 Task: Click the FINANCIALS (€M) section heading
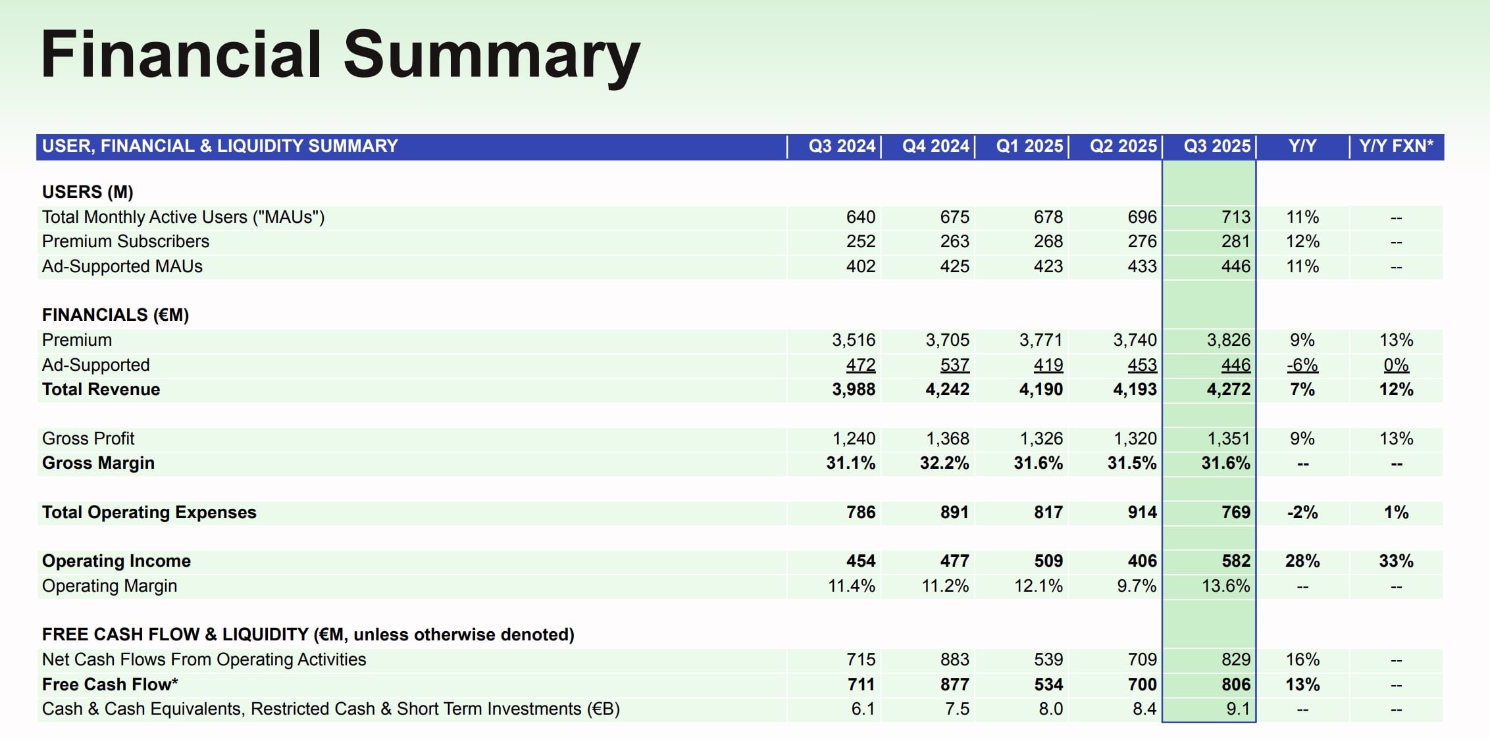115,315
